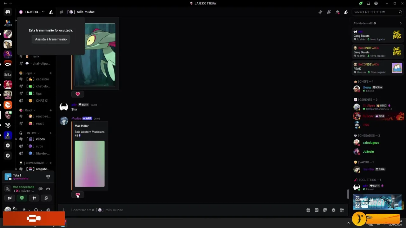The width and height of the screenshot is (406, 228).
Task: Add a channel to COMUNIDADE category
Action: (50, 163)
